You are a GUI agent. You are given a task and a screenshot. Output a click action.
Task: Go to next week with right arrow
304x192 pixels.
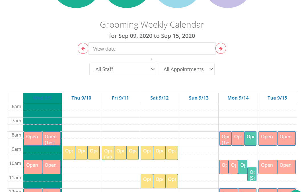tap(221, 48)
